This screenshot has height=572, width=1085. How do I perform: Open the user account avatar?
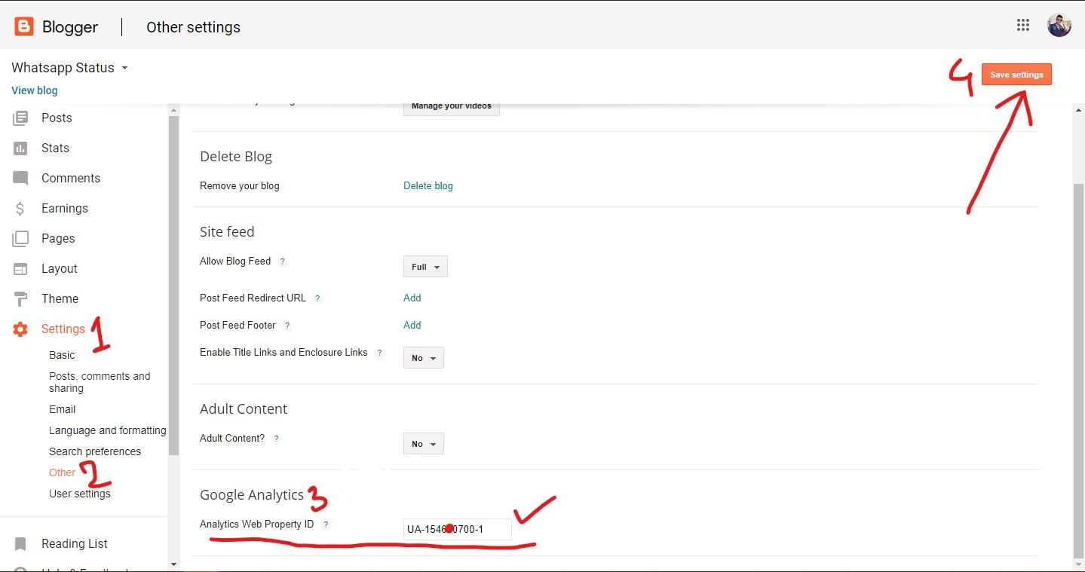[x=1059, y=25]
